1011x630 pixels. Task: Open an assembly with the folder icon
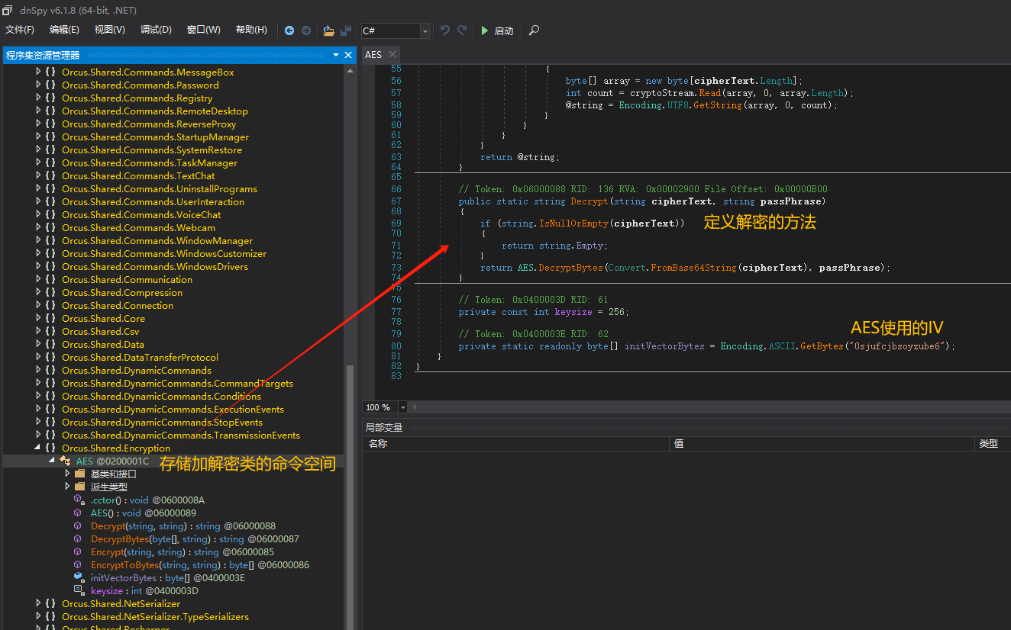point(328,31)
